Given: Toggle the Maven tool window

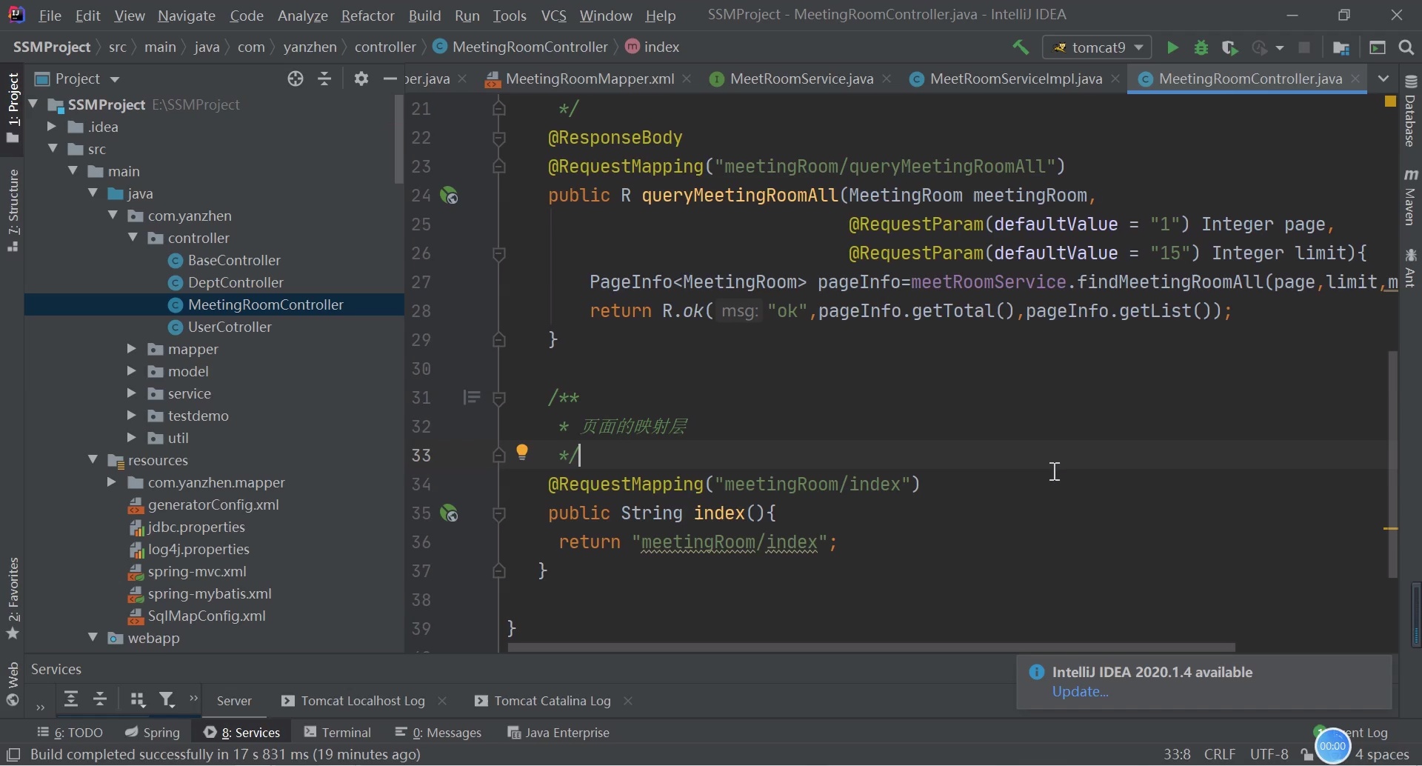Looking at the screenshot, I should point(1410,197).
